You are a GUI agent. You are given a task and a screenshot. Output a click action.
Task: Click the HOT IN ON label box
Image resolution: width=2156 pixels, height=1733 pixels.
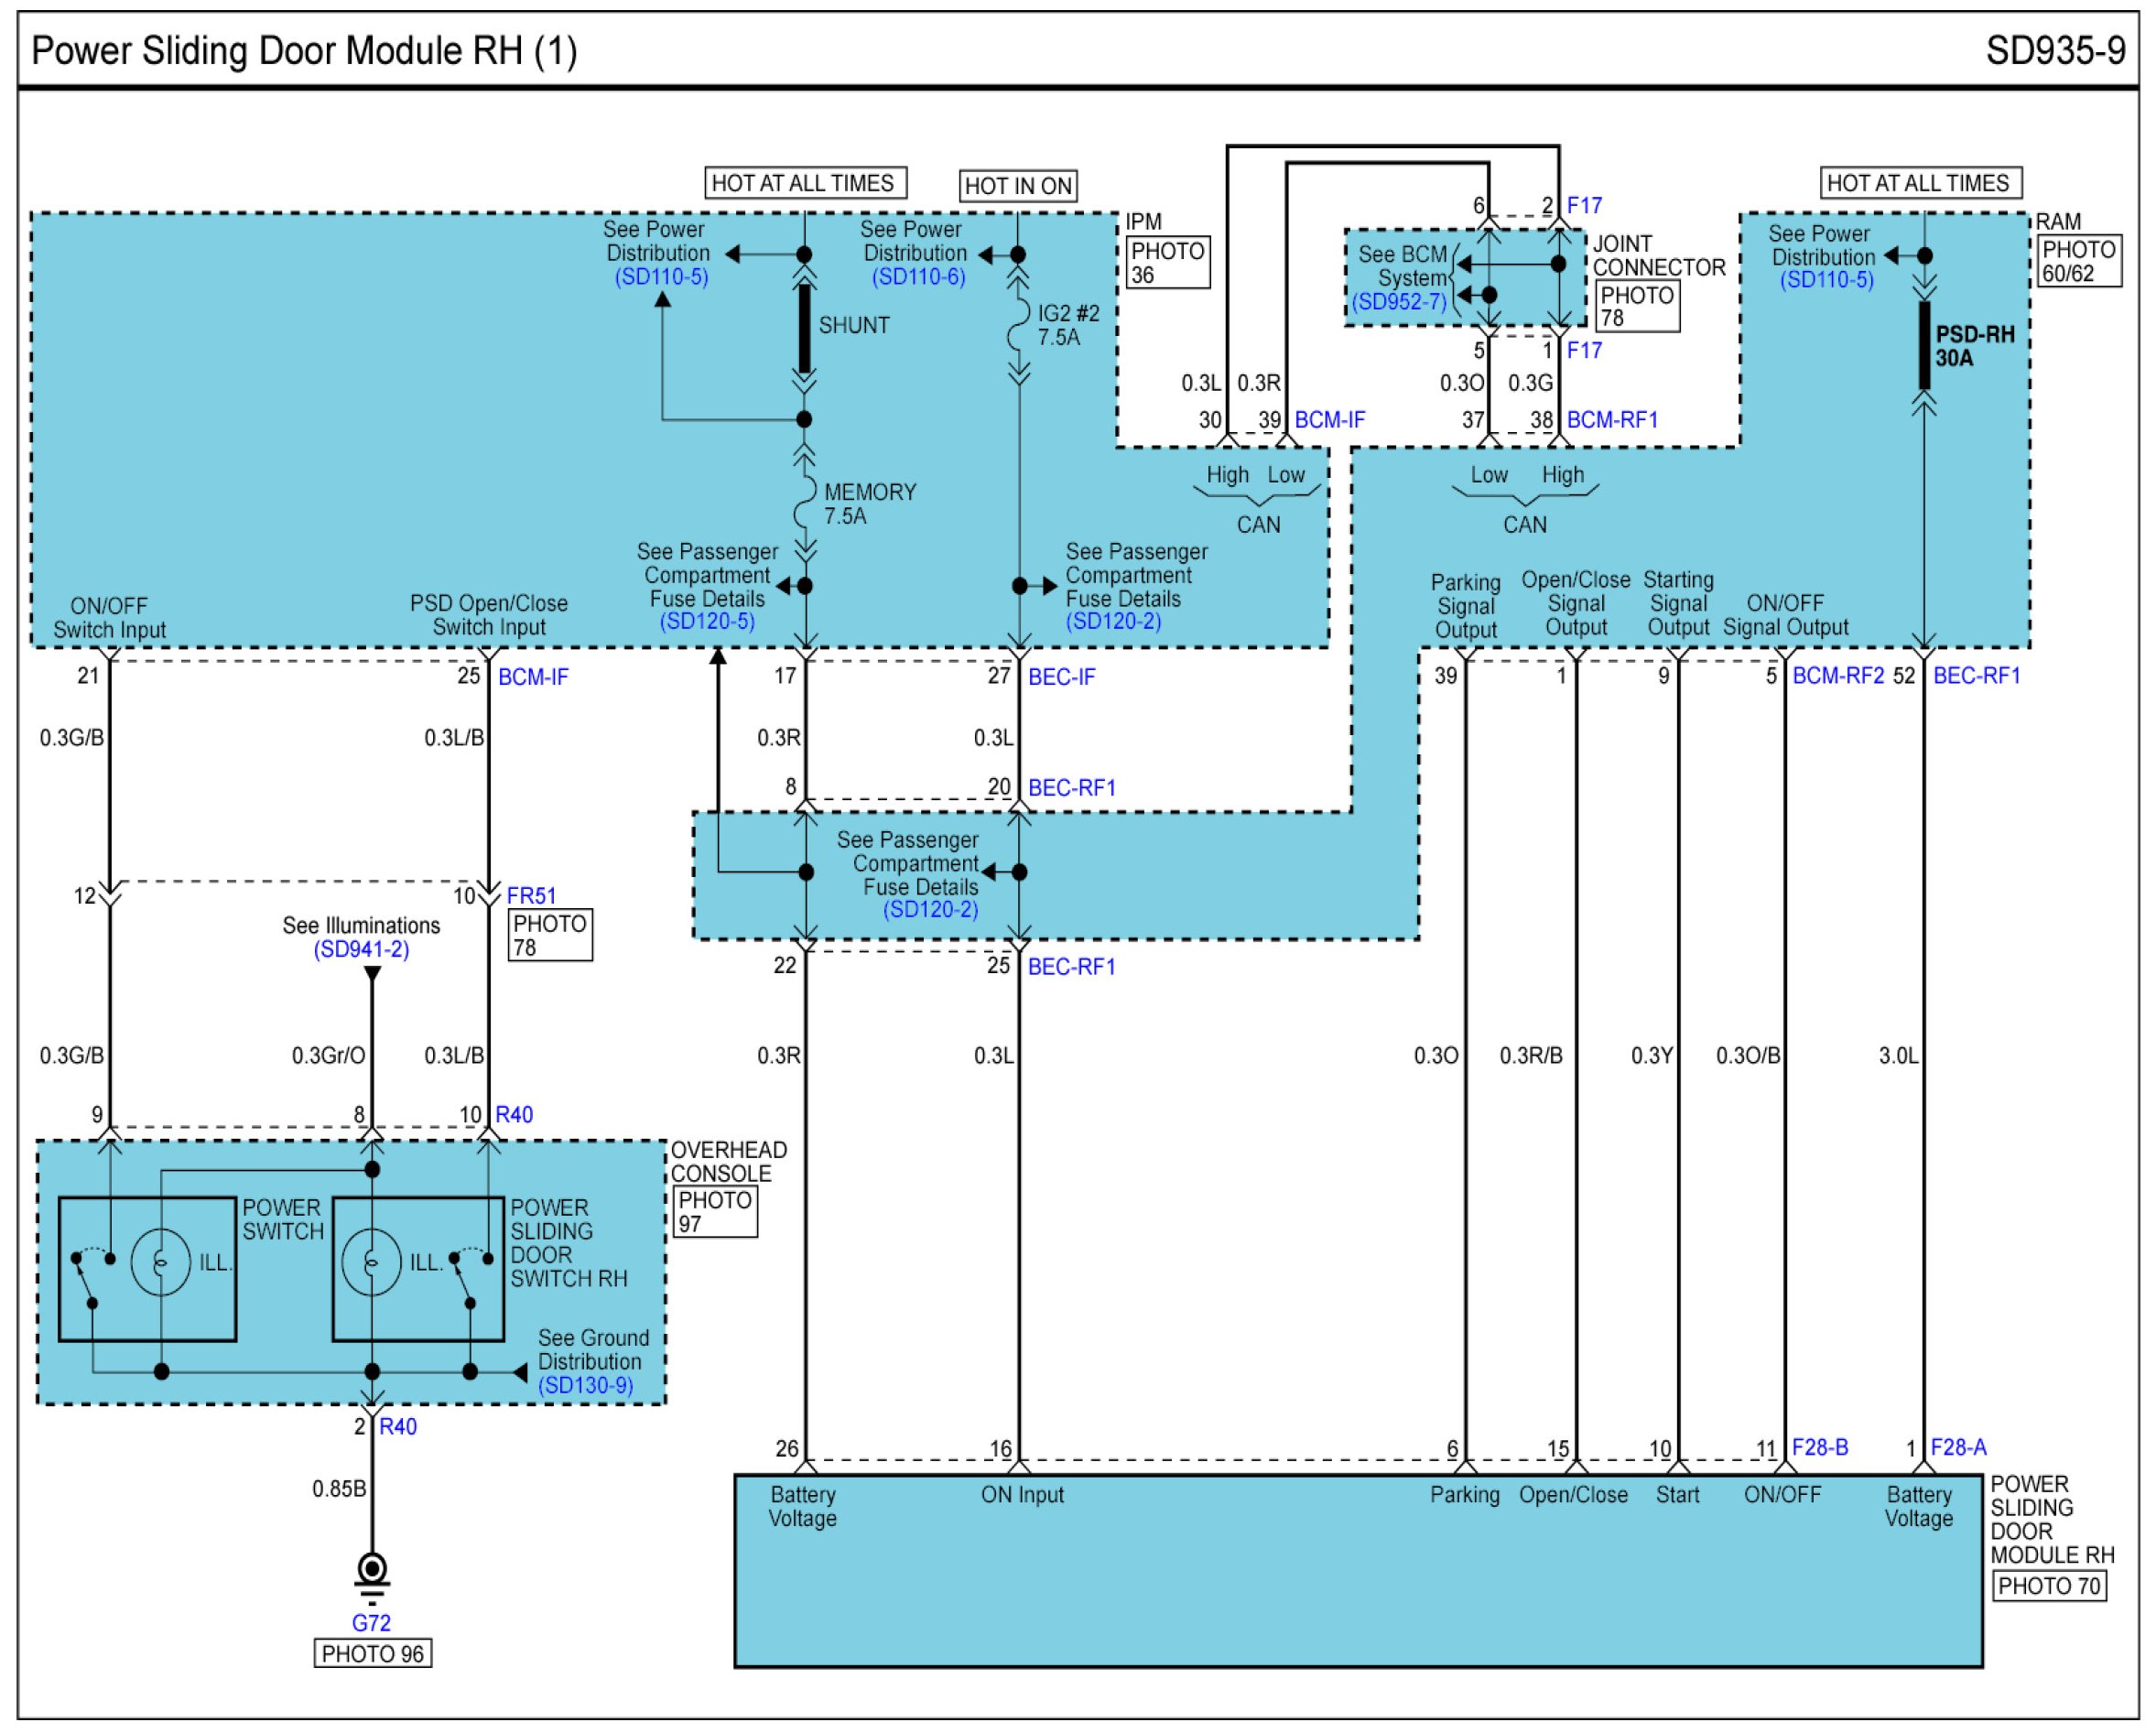pyautogui.click(x=1018, y=186)
